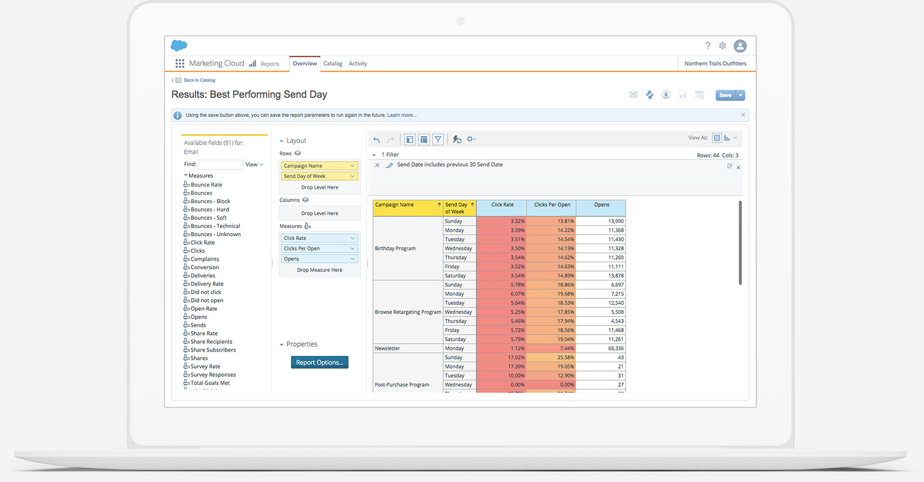Click the bar chart icon beside download
Image resolution: width=924 pixels, height=482 pixels.
click(x=682, y=95)
